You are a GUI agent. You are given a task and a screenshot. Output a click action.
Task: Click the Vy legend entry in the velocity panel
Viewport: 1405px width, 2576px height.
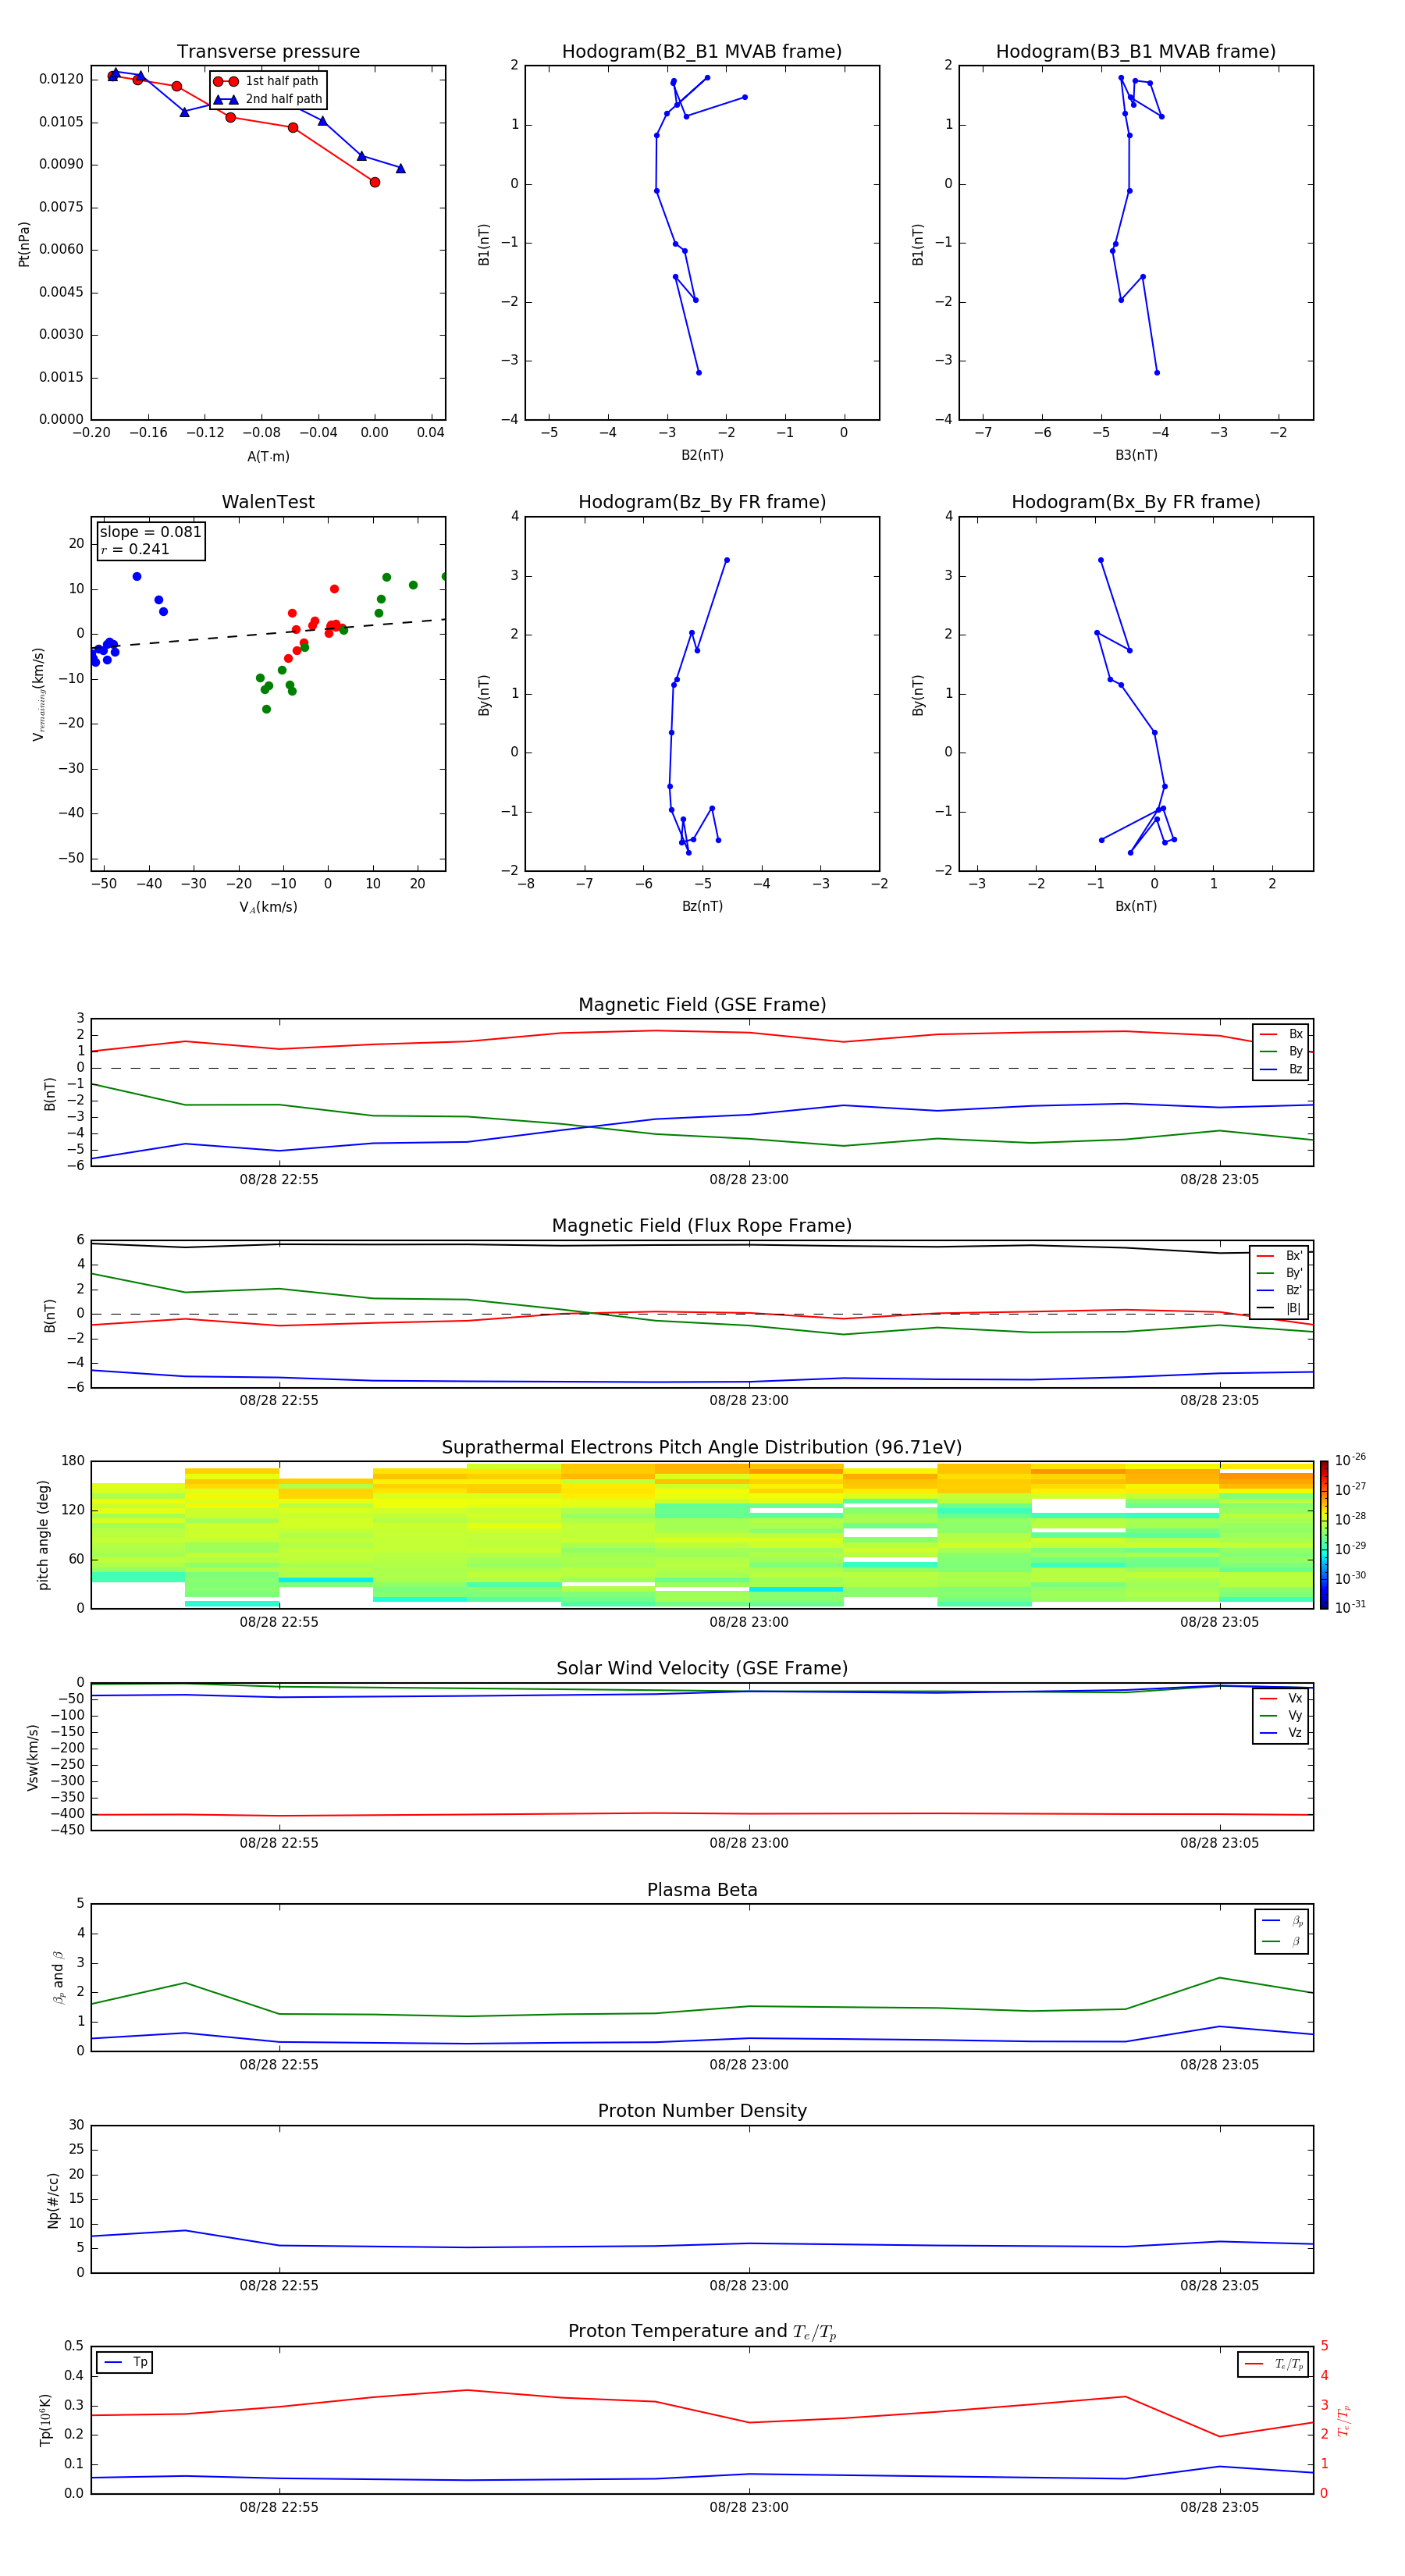click(x=1281, y=1716)
